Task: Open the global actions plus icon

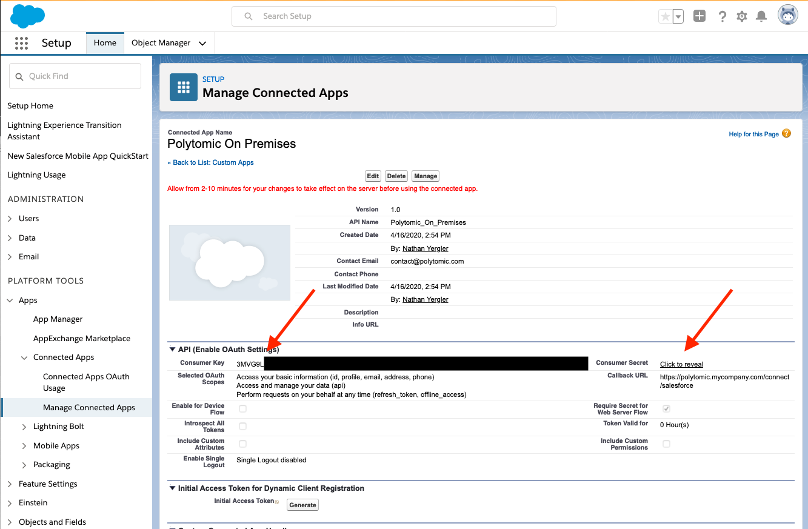Action: 699,16
